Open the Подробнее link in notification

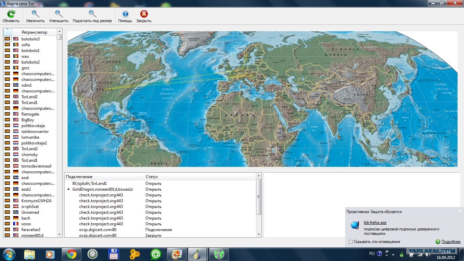pos(451,242)
